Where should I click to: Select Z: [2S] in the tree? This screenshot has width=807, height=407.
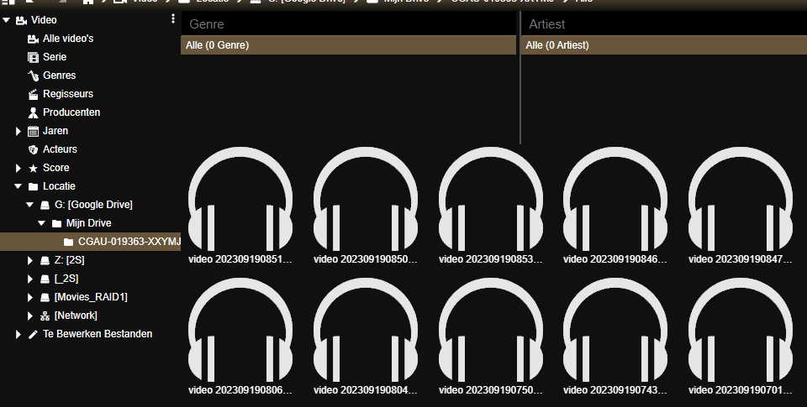click(x=69, y=260)
